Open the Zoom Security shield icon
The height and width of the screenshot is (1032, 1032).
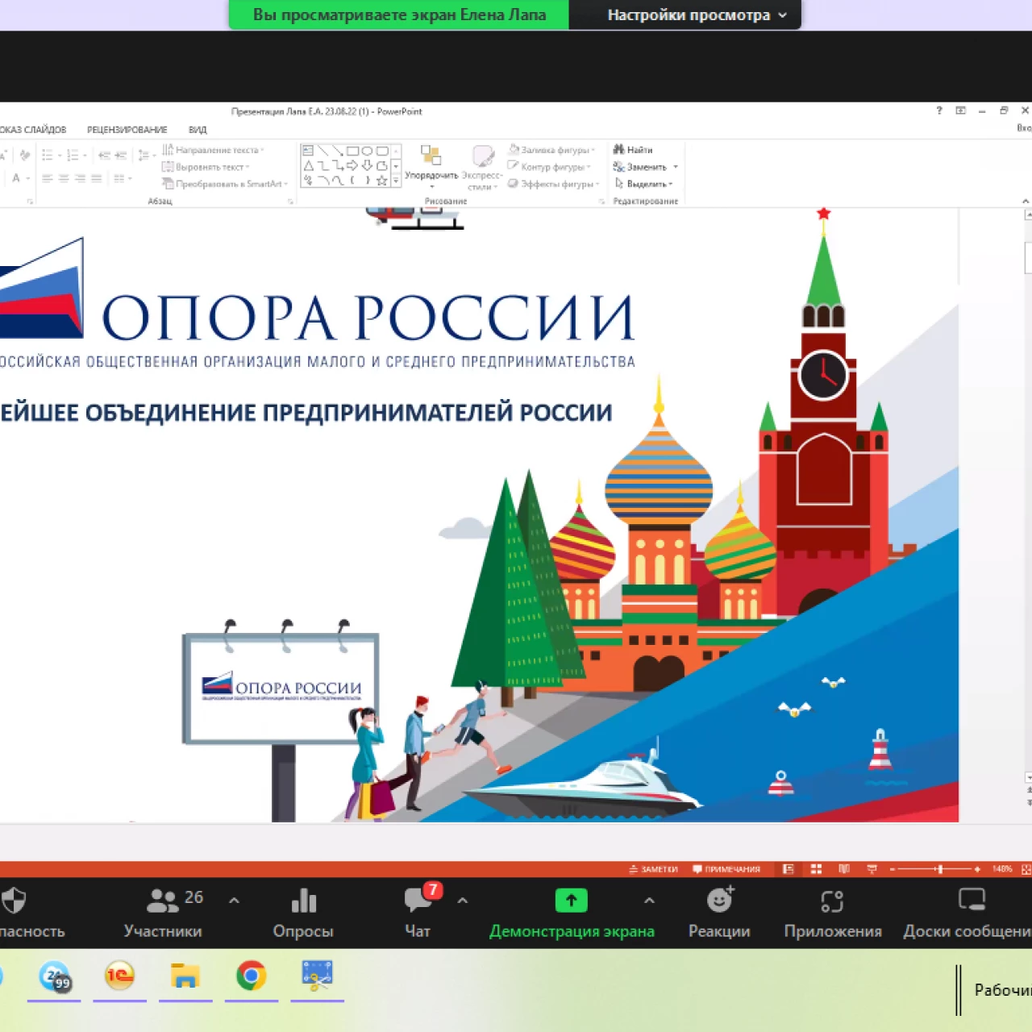13,901
